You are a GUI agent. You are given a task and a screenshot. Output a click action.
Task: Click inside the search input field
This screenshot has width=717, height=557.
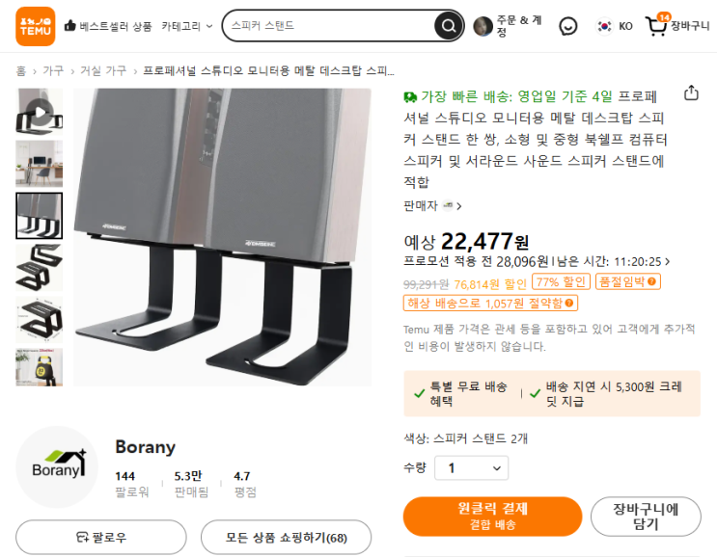[328, 26]
